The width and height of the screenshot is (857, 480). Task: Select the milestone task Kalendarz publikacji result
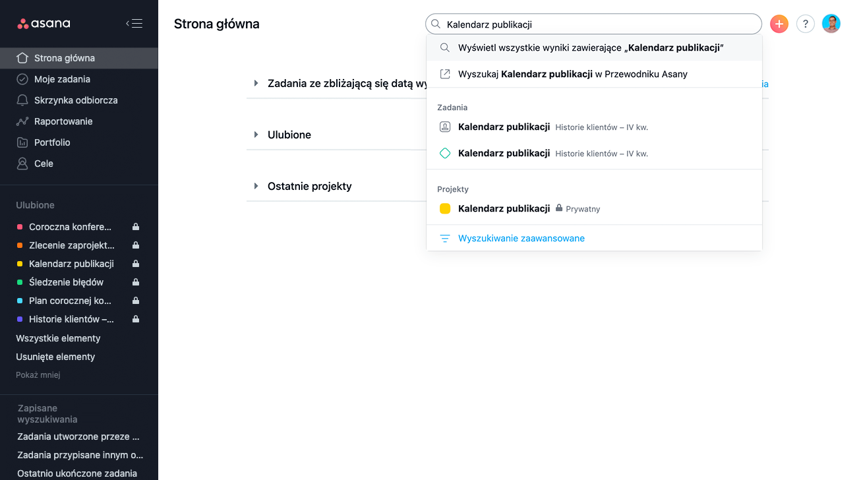[x=594, y=153]
